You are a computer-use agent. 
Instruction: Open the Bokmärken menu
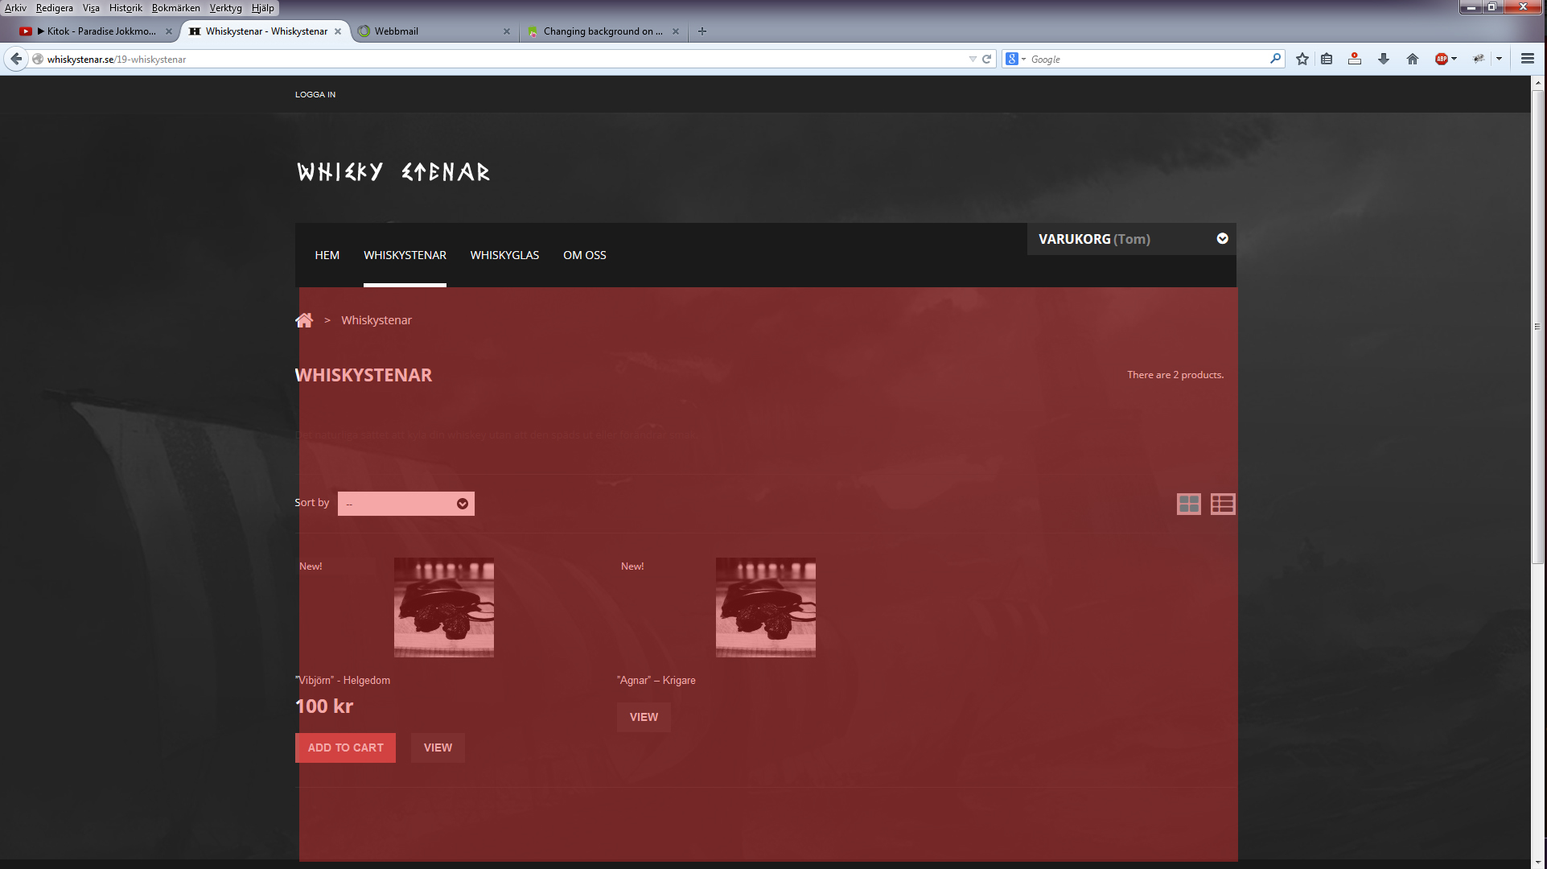[175, 8]
